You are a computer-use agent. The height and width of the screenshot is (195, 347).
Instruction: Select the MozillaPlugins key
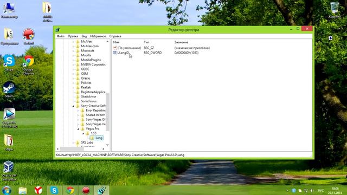point(91,60)
